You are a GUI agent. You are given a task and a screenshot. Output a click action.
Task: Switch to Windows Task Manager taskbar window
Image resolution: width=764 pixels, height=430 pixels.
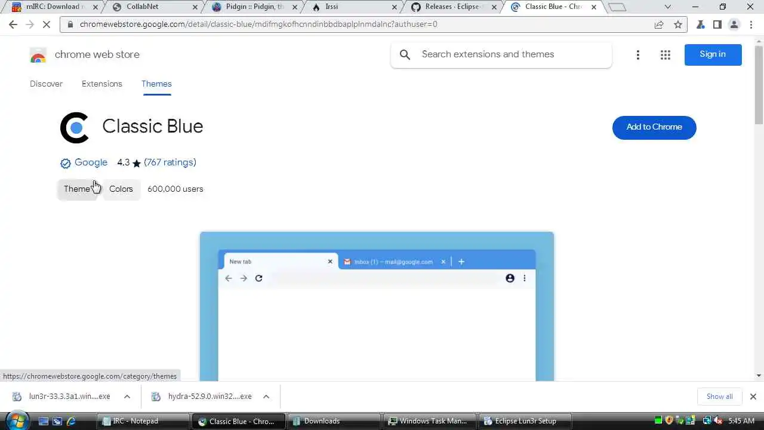429,421
